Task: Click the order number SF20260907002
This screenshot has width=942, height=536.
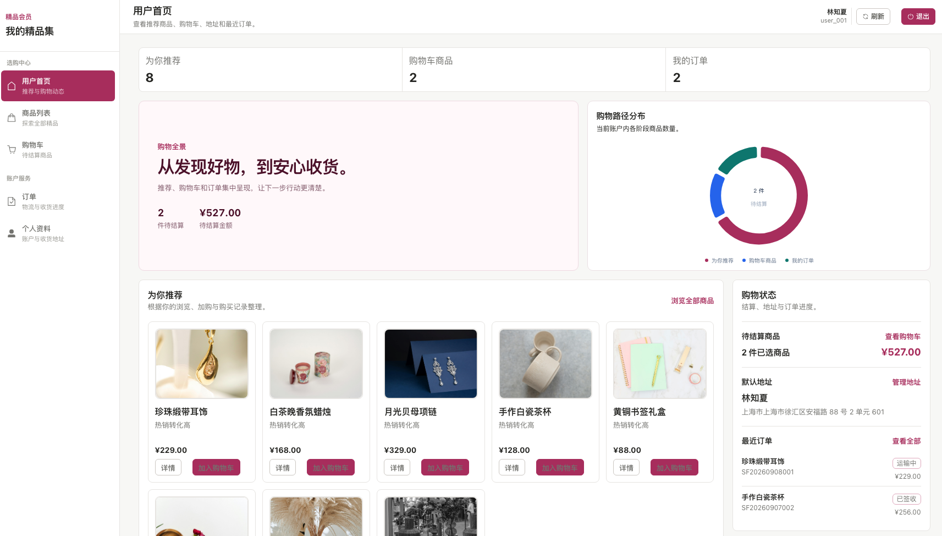Action: (768, 508)
